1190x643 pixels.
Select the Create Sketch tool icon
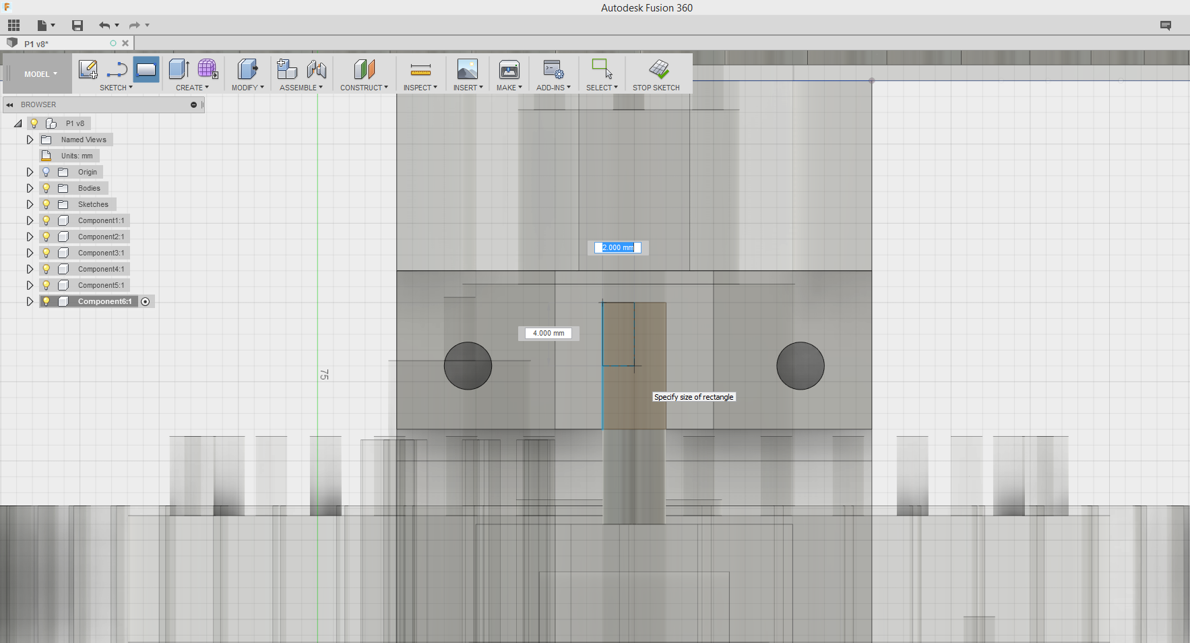tap(88, 69)
